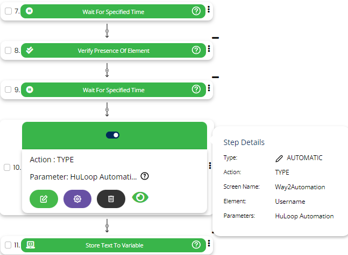Click help icon next to Parameter text

145,176
